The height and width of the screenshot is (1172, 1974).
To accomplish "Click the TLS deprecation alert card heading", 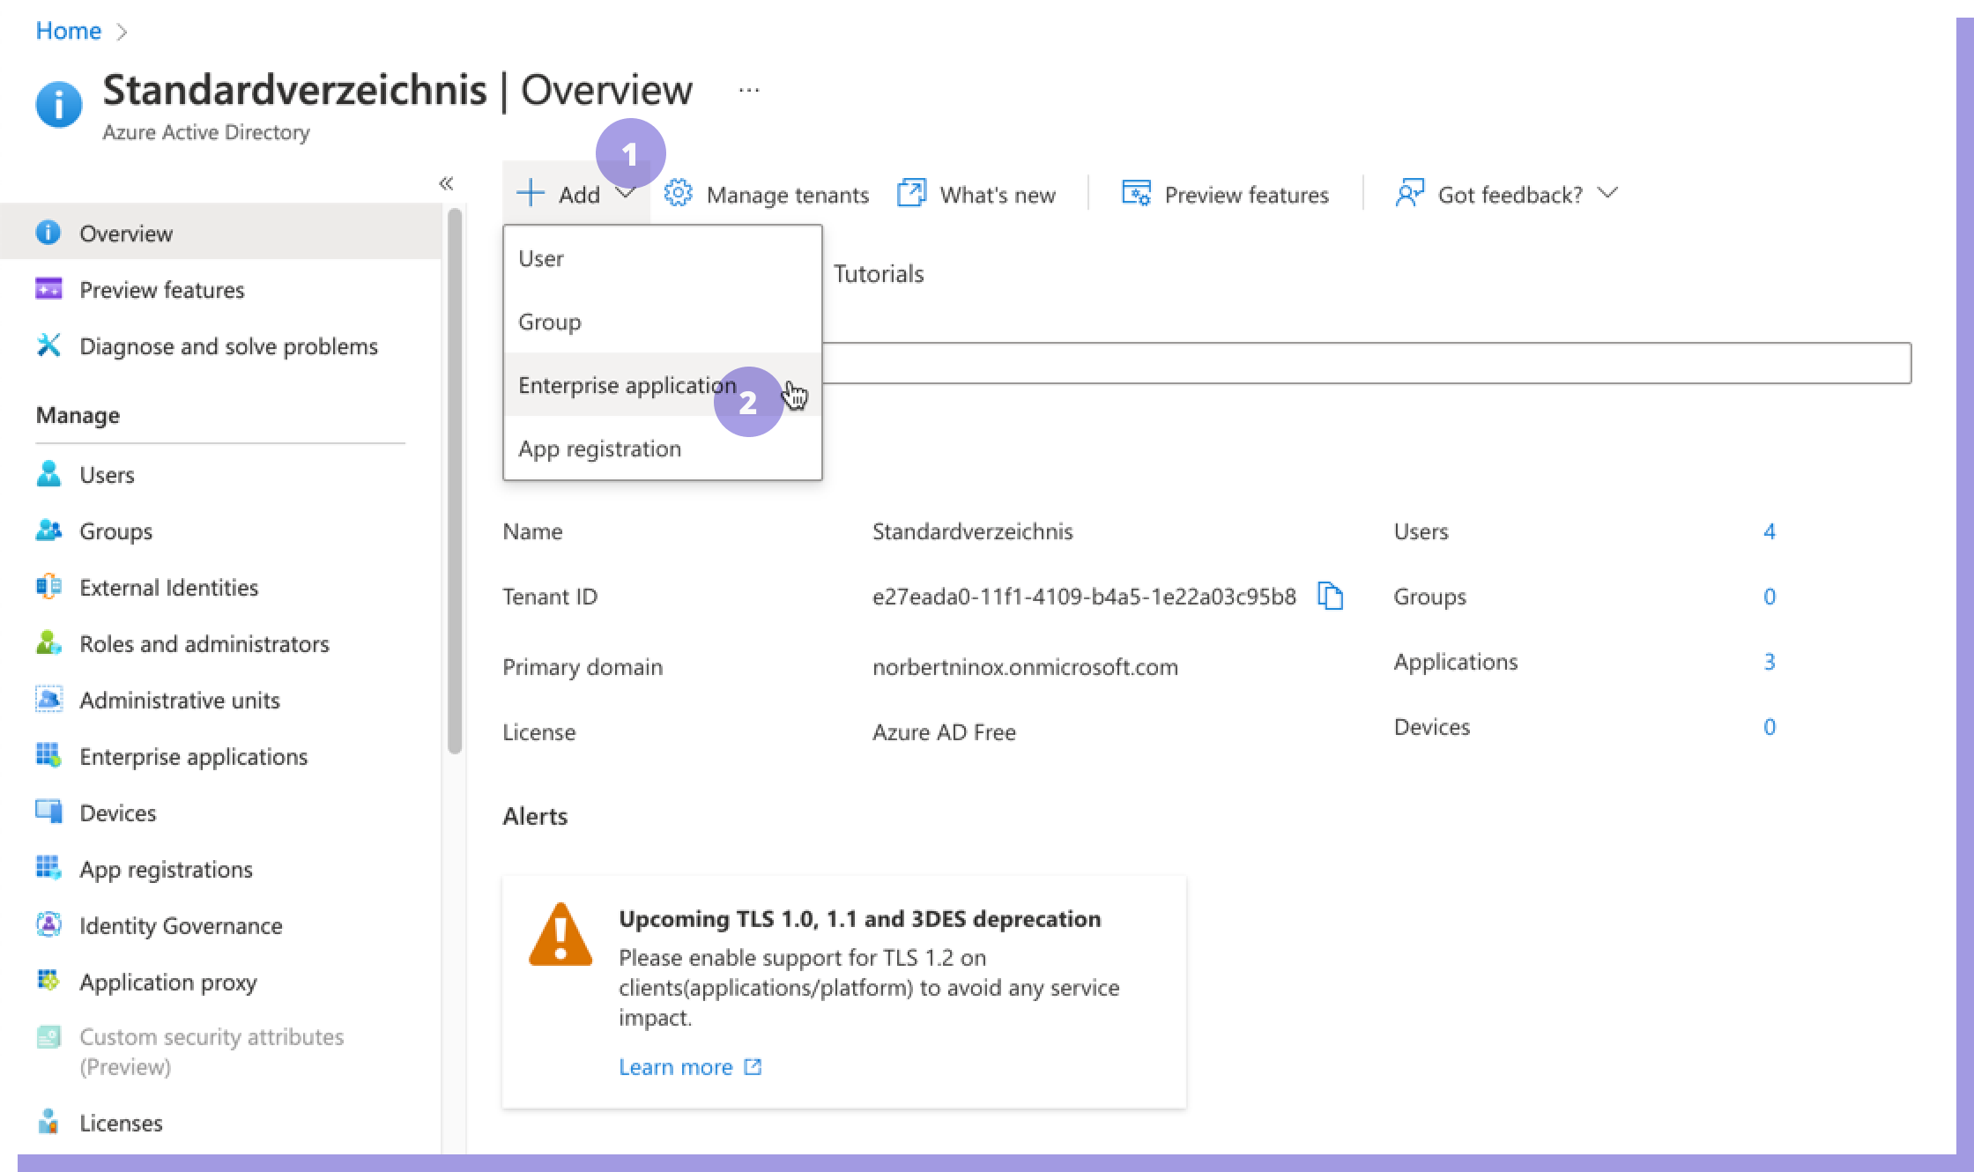I will 859,918.
